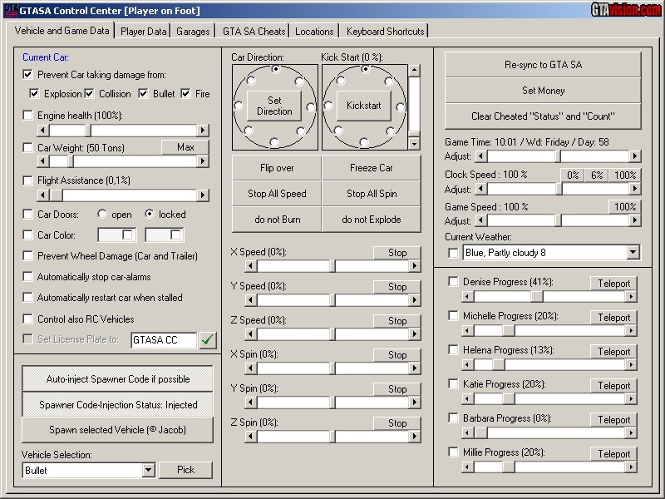
Task: Enable Prevent Wheel Damage checkbox
Action: (x=28, y=256)
